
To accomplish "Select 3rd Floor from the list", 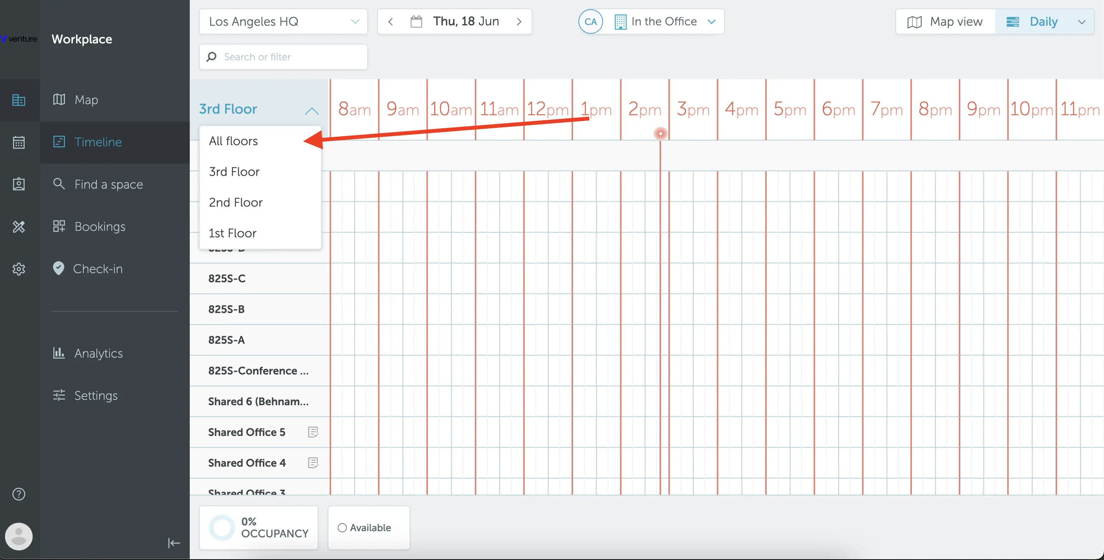I will (x=260, y=172).
